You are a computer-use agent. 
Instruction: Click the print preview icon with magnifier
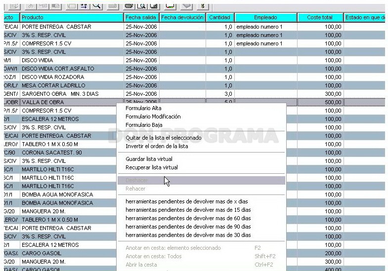pos(141,5)
